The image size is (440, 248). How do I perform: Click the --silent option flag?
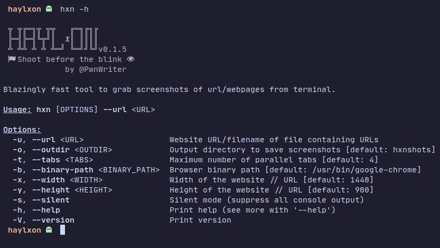point(51,200)
